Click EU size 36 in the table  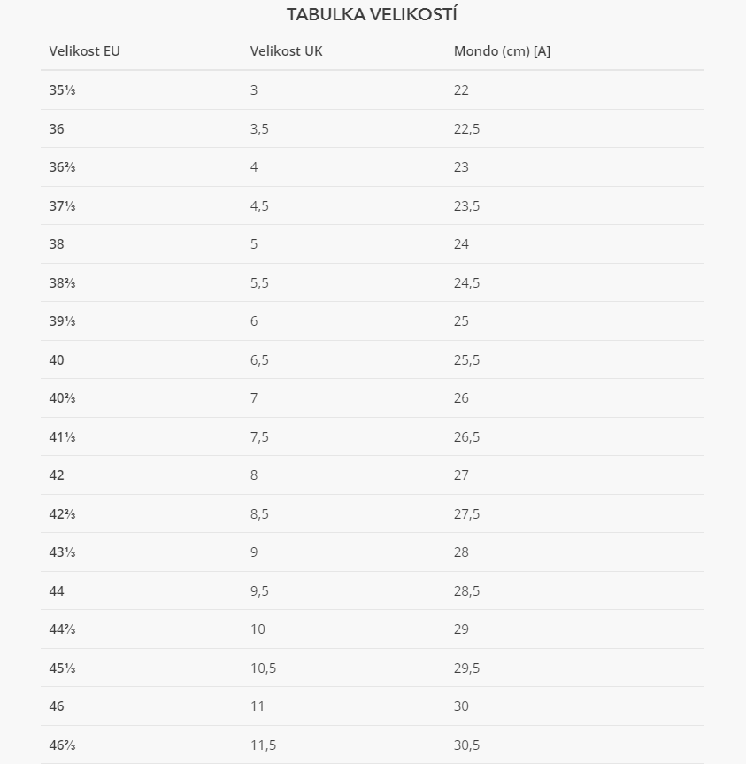click(57, 128)
